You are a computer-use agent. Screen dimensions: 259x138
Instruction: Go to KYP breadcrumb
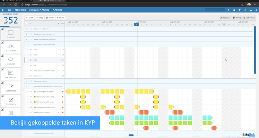[x=9, y=10]
